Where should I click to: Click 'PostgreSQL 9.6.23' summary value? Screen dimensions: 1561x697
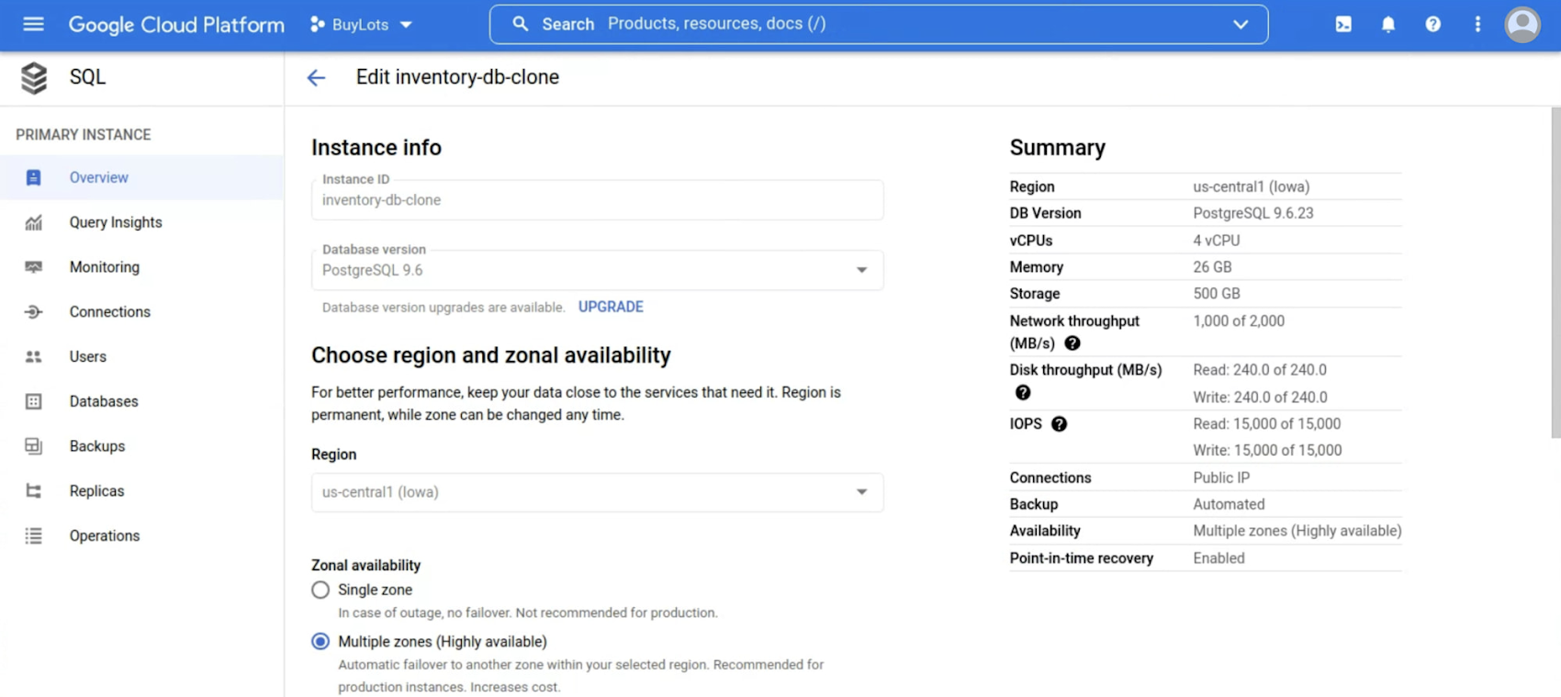[x=1253, y=213]
